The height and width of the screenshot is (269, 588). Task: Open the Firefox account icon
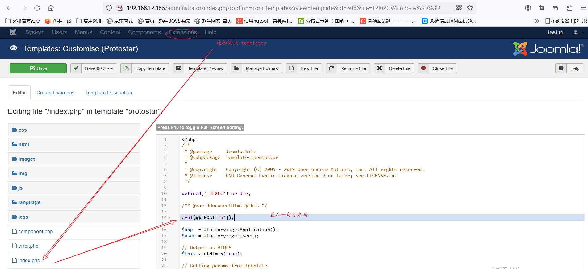(x=528, y=8)
